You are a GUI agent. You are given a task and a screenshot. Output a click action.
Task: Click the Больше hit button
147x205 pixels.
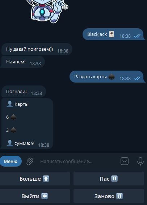35,179
